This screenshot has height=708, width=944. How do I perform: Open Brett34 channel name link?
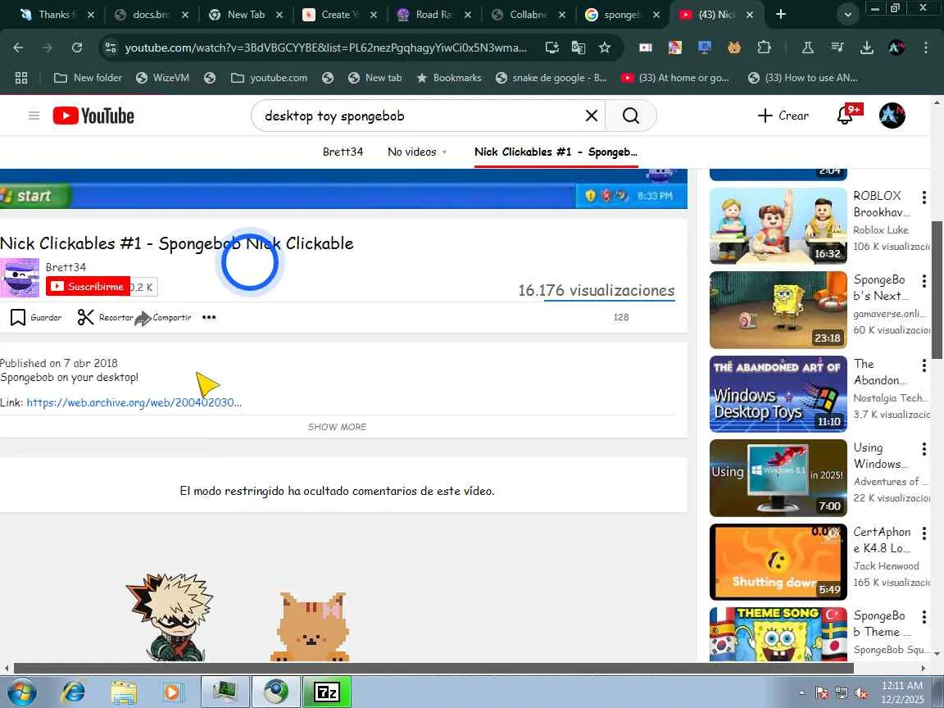[66, 266]
